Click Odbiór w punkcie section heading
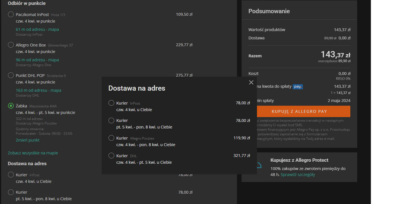 coord(27,3)
